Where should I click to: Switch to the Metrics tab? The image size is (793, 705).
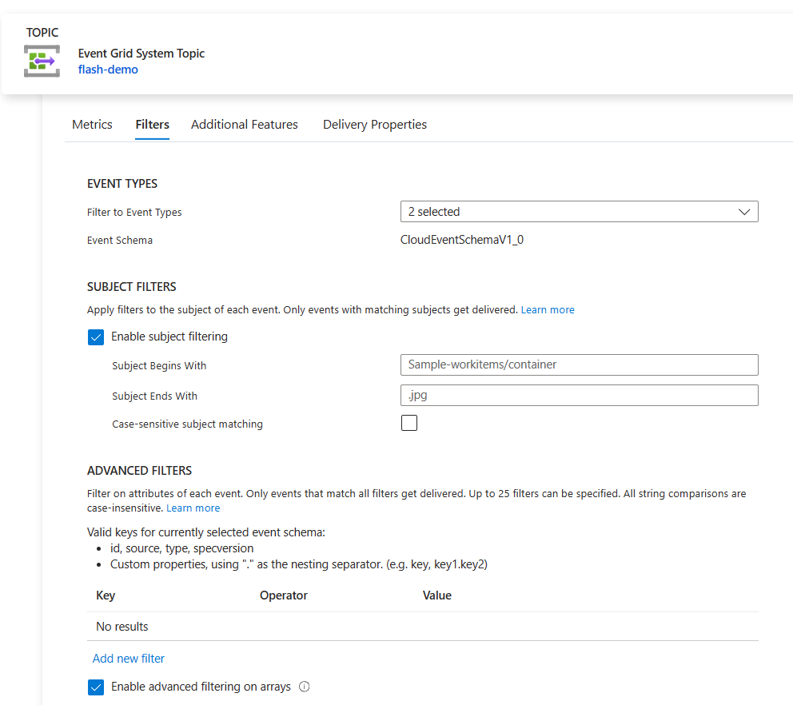(x=92, y=125)
